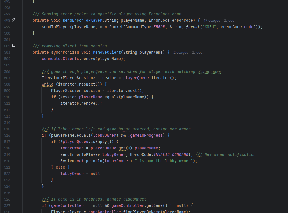Click line number 508 in the gutter
This screenshot has height=213, width=288.
click(x=7, y=84)
